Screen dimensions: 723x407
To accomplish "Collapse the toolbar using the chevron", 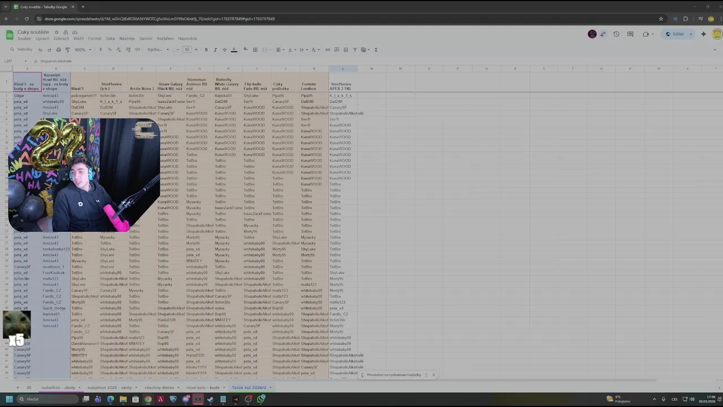I will (716, 50).
